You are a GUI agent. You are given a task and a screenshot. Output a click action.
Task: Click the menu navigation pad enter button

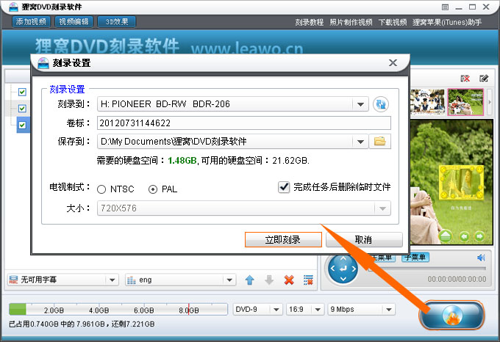click(x=343, y=269)
